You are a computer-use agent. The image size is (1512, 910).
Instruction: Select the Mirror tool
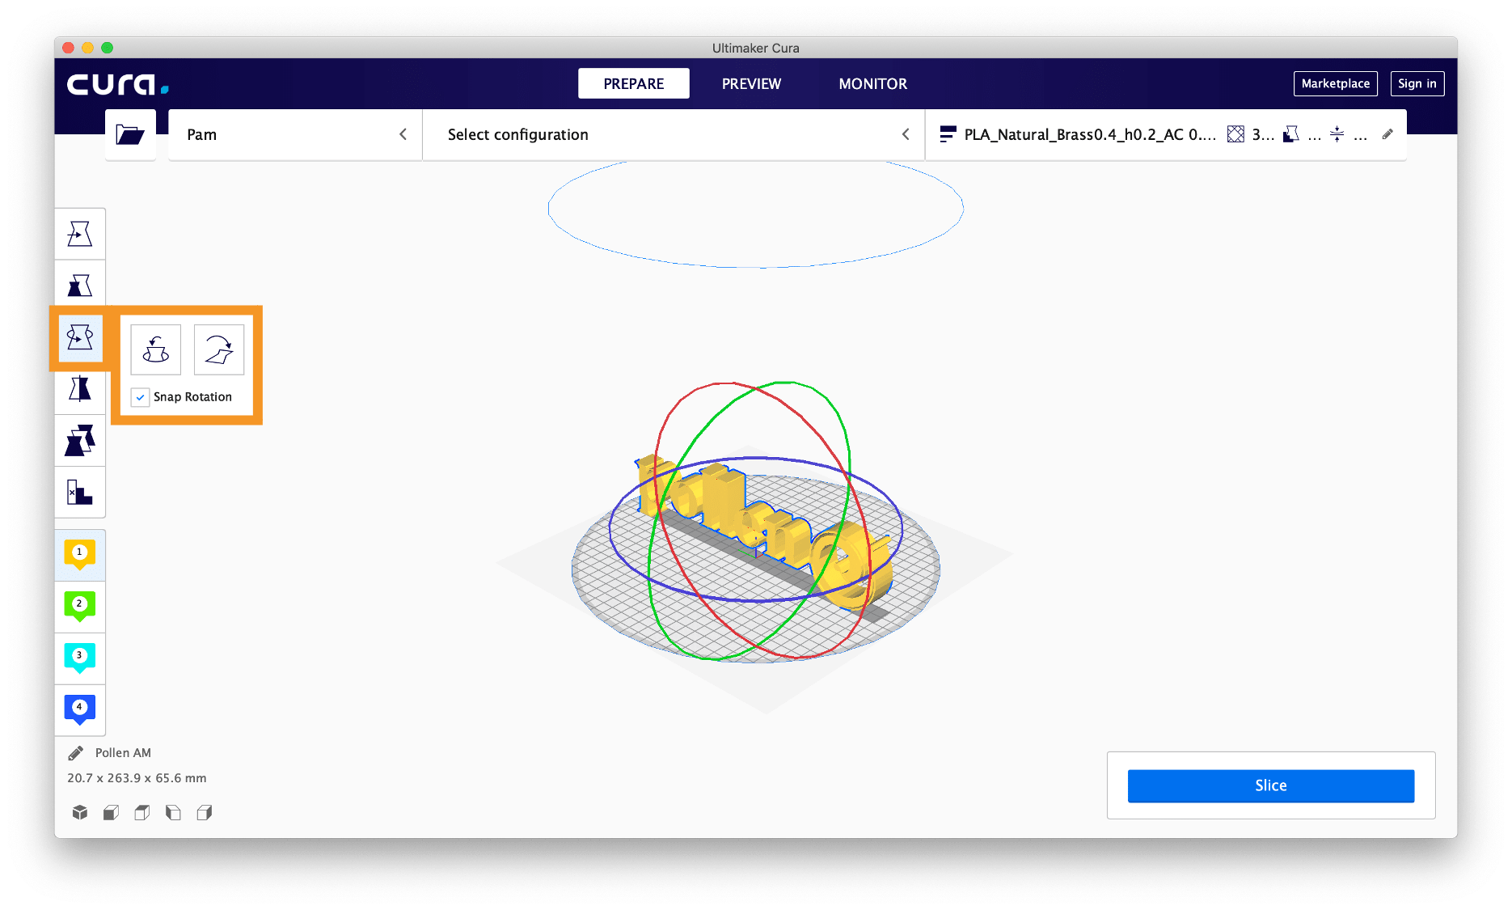point(80,389)
